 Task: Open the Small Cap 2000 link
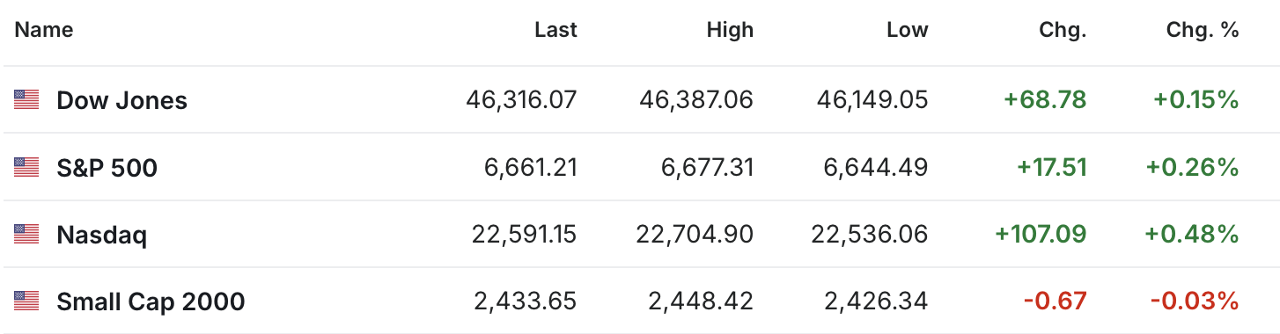click(151, 301)
